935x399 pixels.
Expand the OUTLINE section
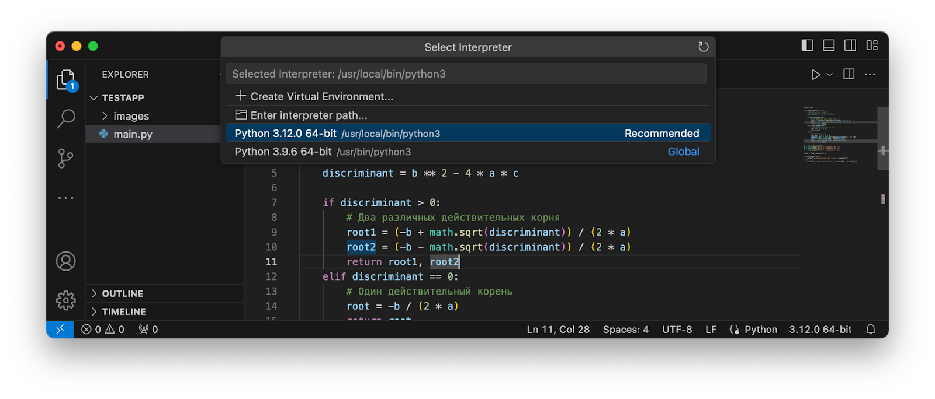pos(165,293)
